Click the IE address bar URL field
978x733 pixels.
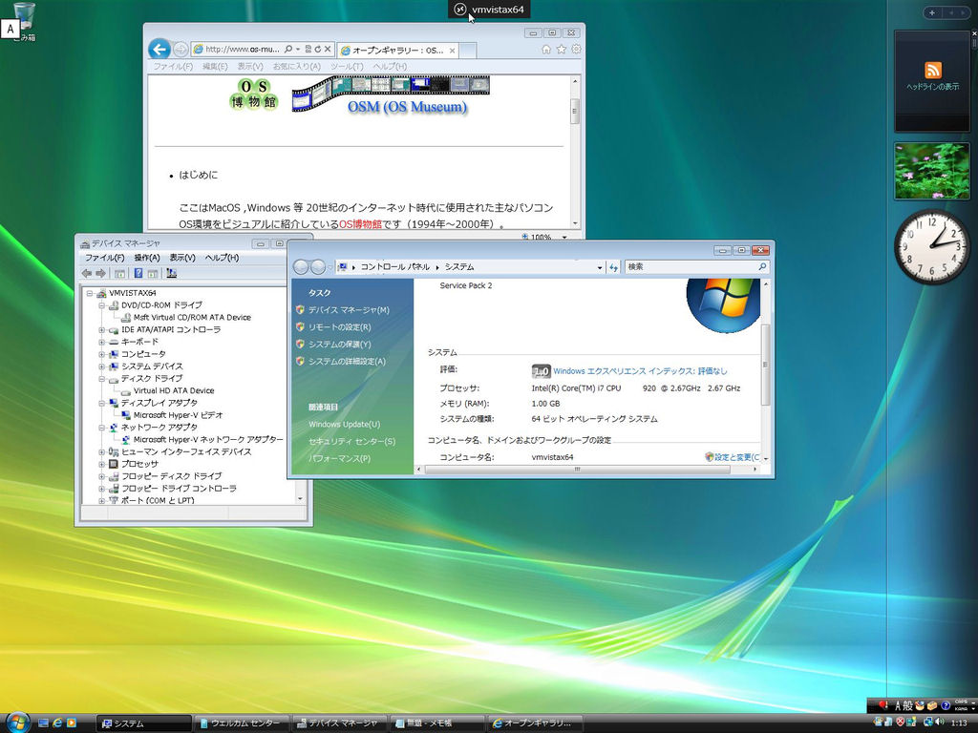click(243, 50)
